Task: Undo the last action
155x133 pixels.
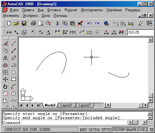Action: point(90,23)
